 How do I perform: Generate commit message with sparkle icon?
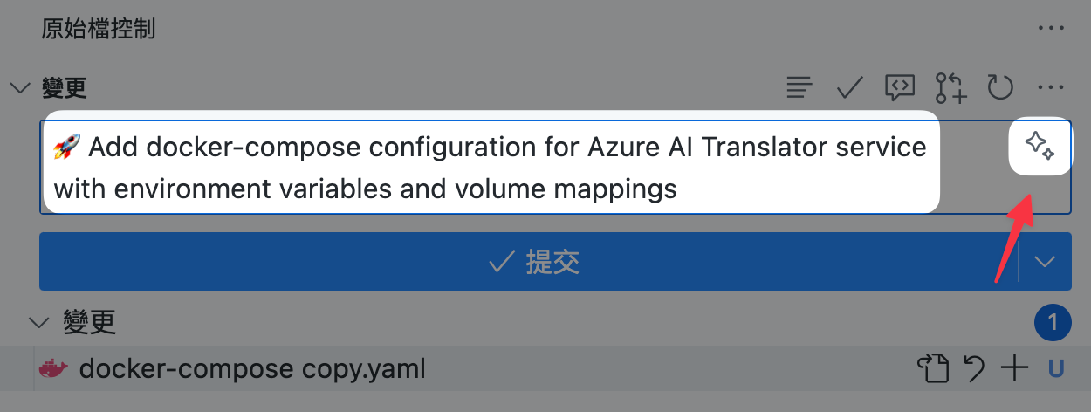click(x=1040, y=146)
